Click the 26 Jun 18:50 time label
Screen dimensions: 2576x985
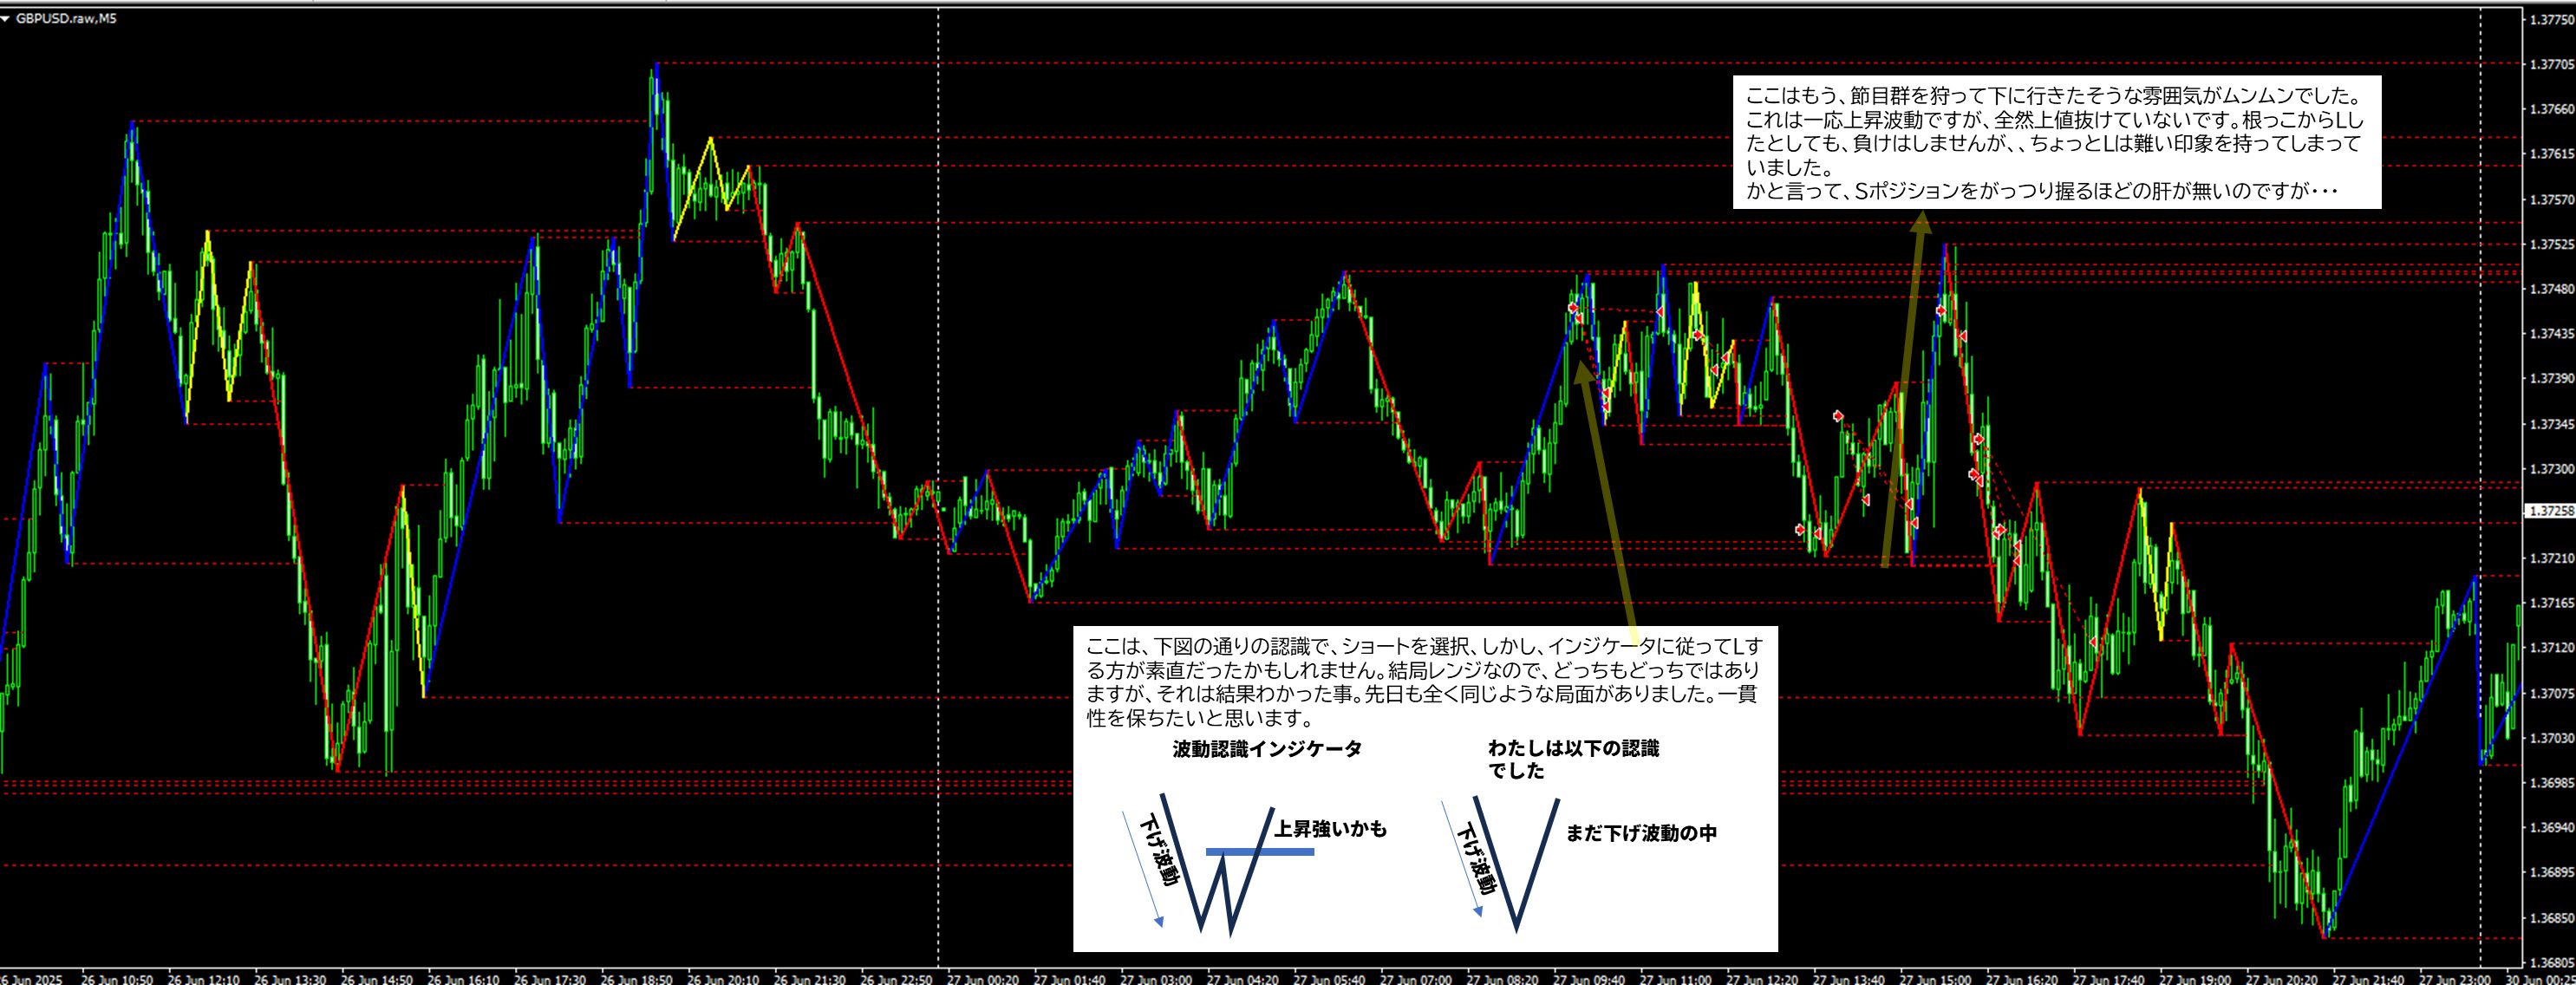click(637, 979)
